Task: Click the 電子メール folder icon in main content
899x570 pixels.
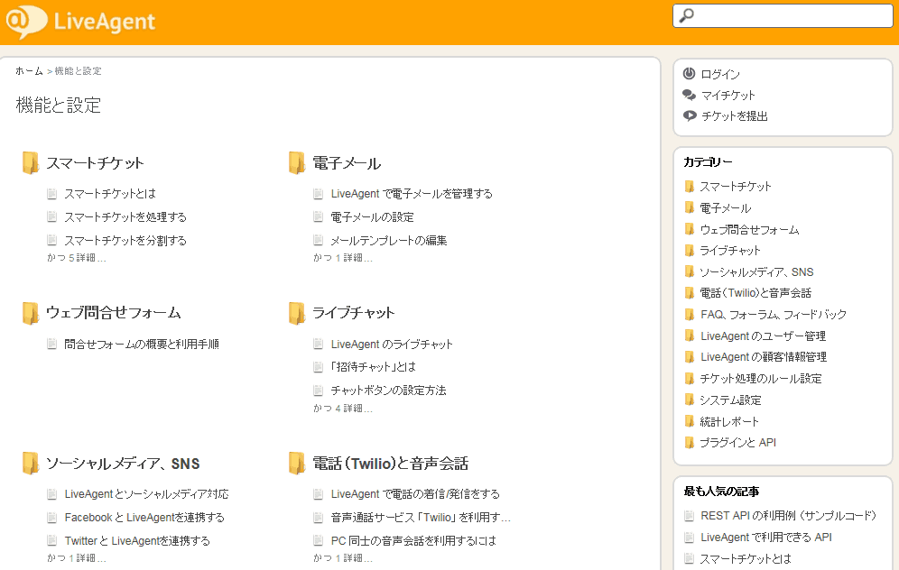Action: (x=296, y=162)
